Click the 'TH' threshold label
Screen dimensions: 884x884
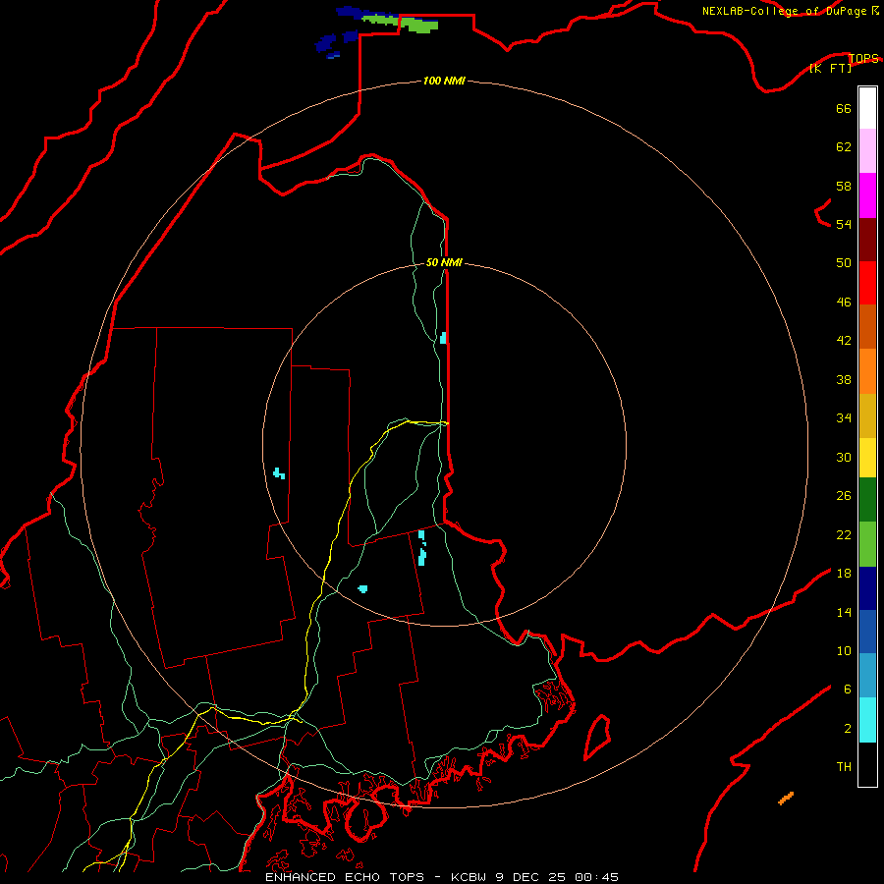[844, 766]
